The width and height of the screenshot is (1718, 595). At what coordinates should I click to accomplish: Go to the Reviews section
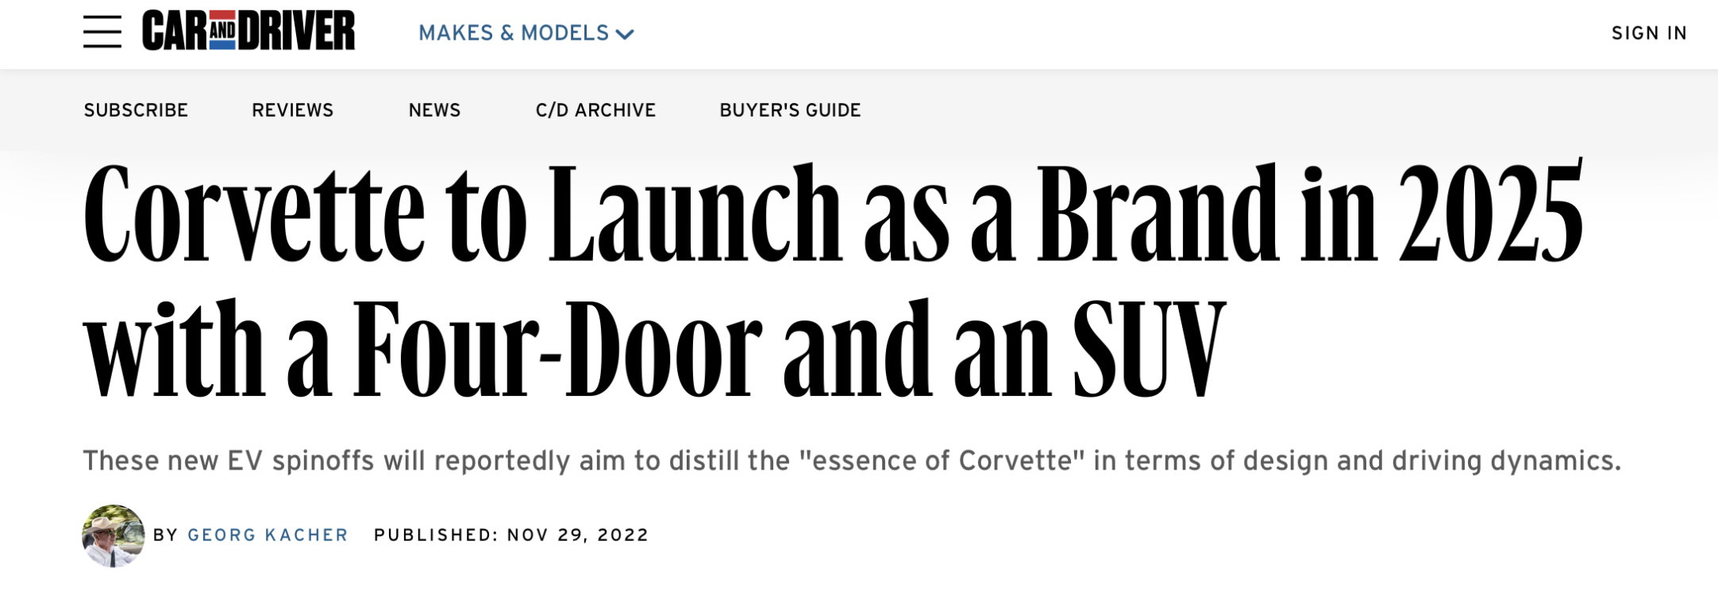click(x=293, y=110)
